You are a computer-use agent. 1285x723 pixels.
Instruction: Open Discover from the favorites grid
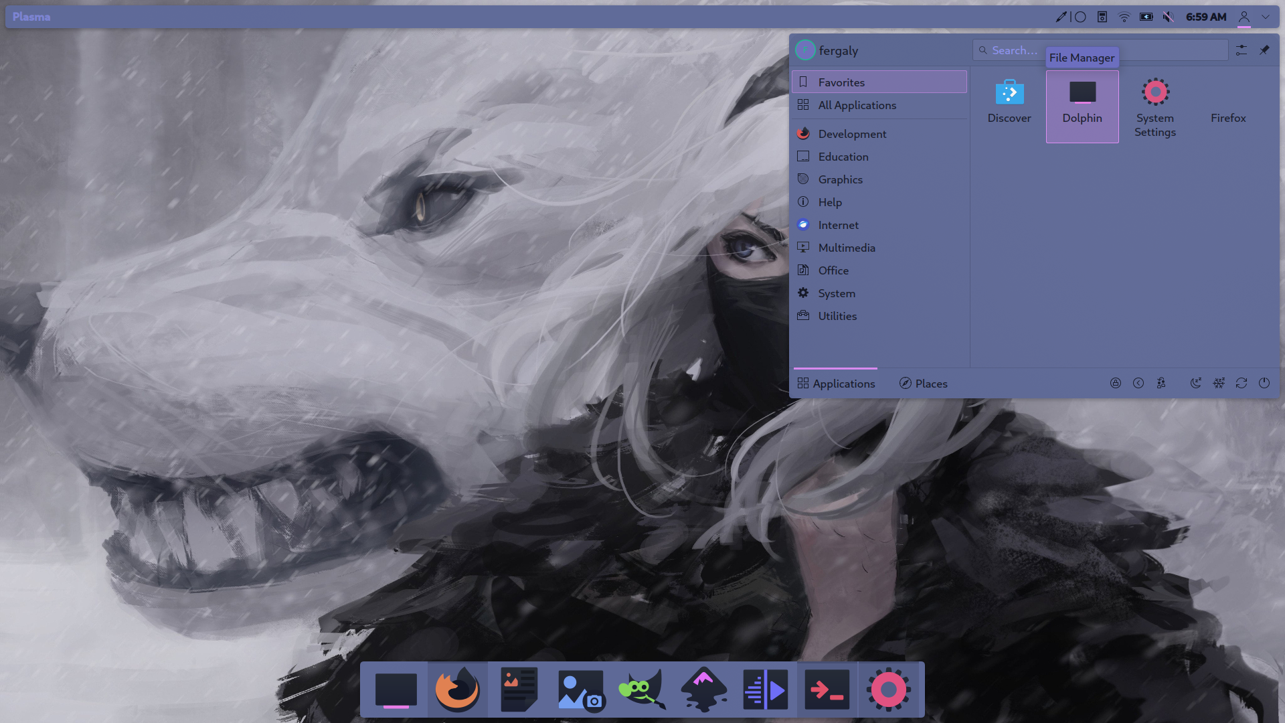(x=1009, y=106)
